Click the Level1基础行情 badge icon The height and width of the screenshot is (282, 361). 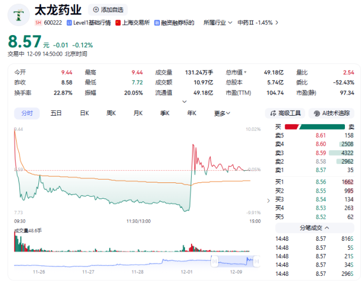(x=69, y=22)
